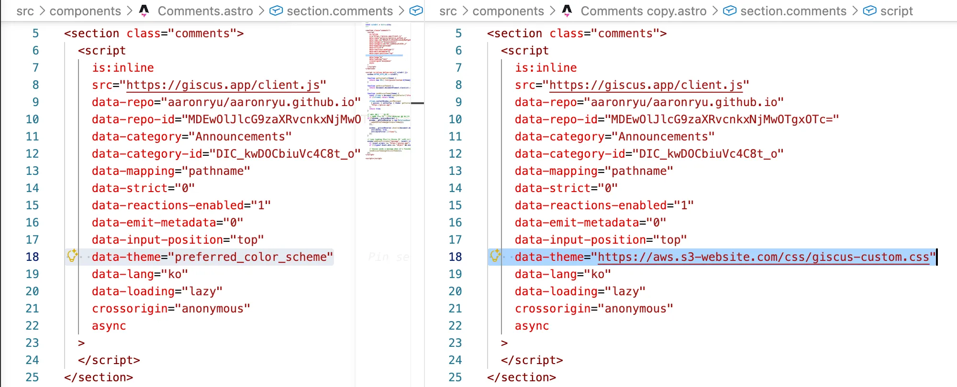Click data-lang="ko" in Comments.astro
The height and width of the screenshot is (387, 957).
[140, 274]
